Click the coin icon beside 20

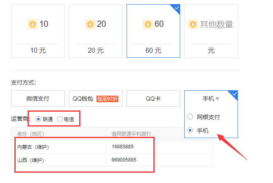point(90,24)
